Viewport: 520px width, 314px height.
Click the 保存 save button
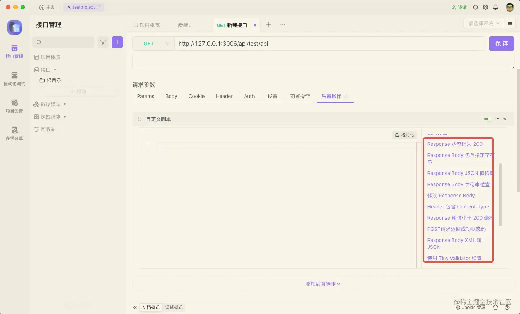501,44
